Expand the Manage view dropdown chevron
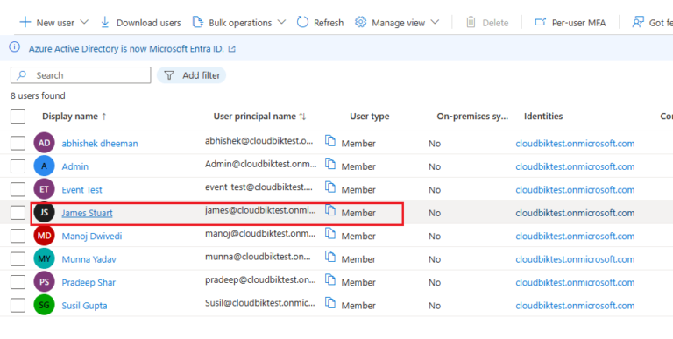The height and width of the screenshot is (339, 673). [x=435, y=22]
